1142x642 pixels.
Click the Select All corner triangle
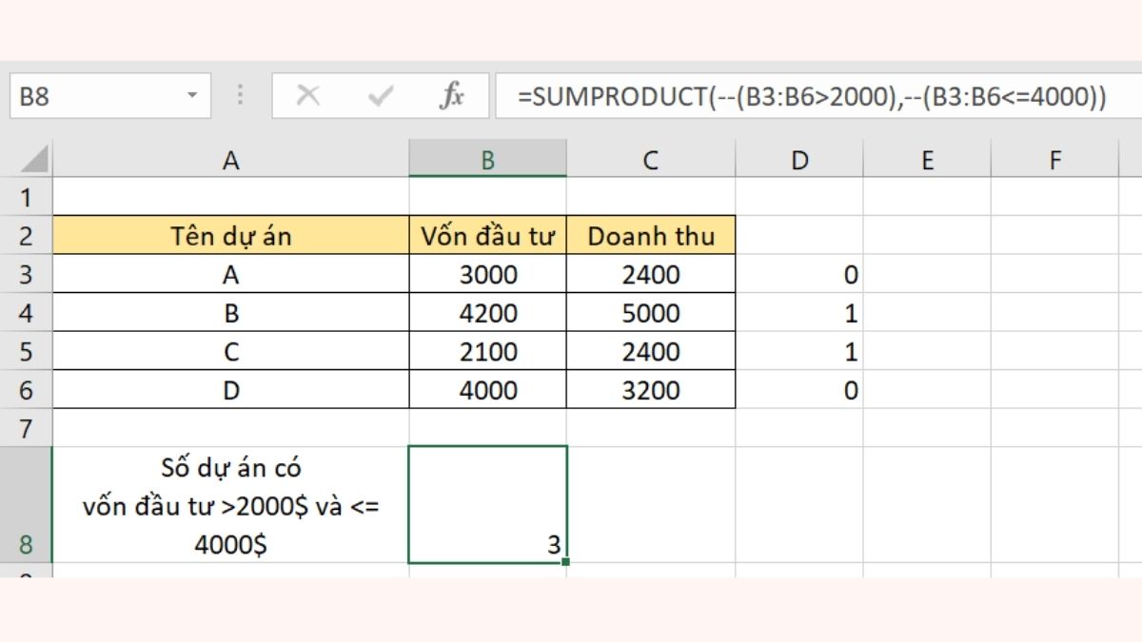(x=33, y=159)
